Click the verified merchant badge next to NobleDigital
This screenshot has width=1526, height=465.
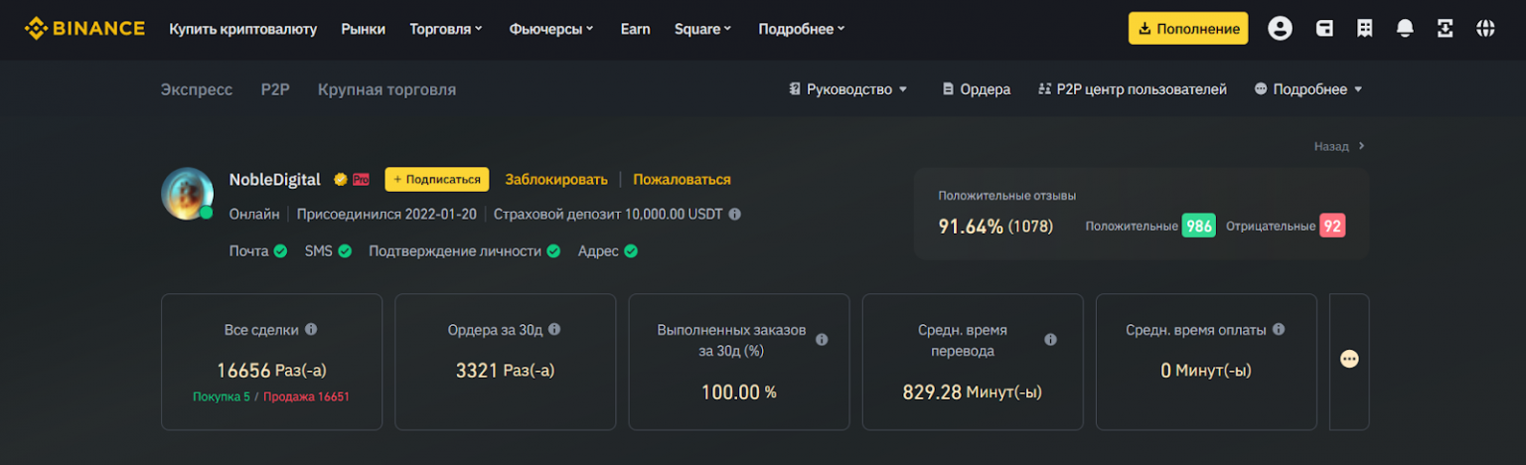pos(340,180)
